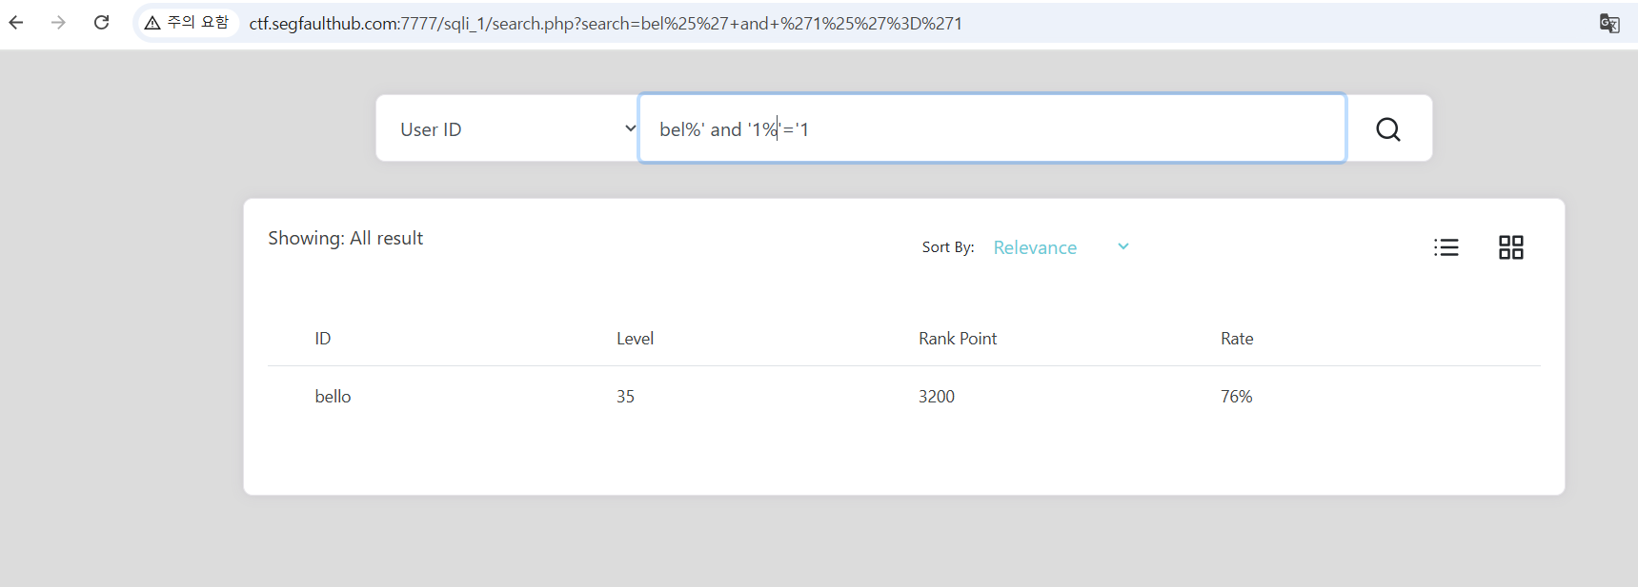
Task: Click the Level column header
Action: click(635, 339)
